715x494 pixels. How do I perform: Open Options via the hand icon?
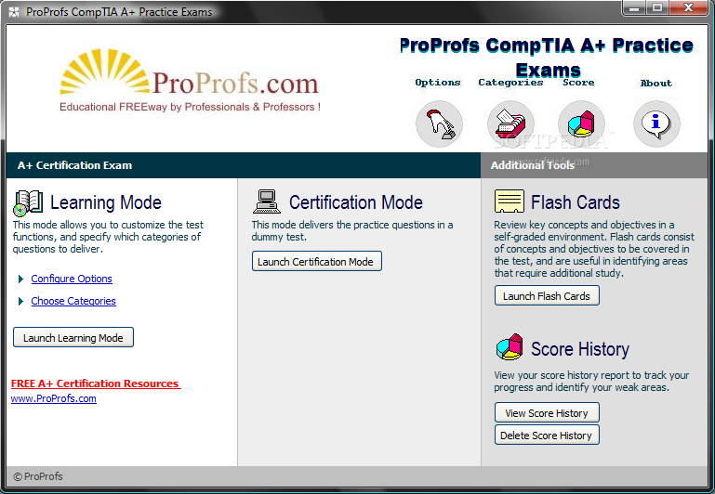click(439, 123)
